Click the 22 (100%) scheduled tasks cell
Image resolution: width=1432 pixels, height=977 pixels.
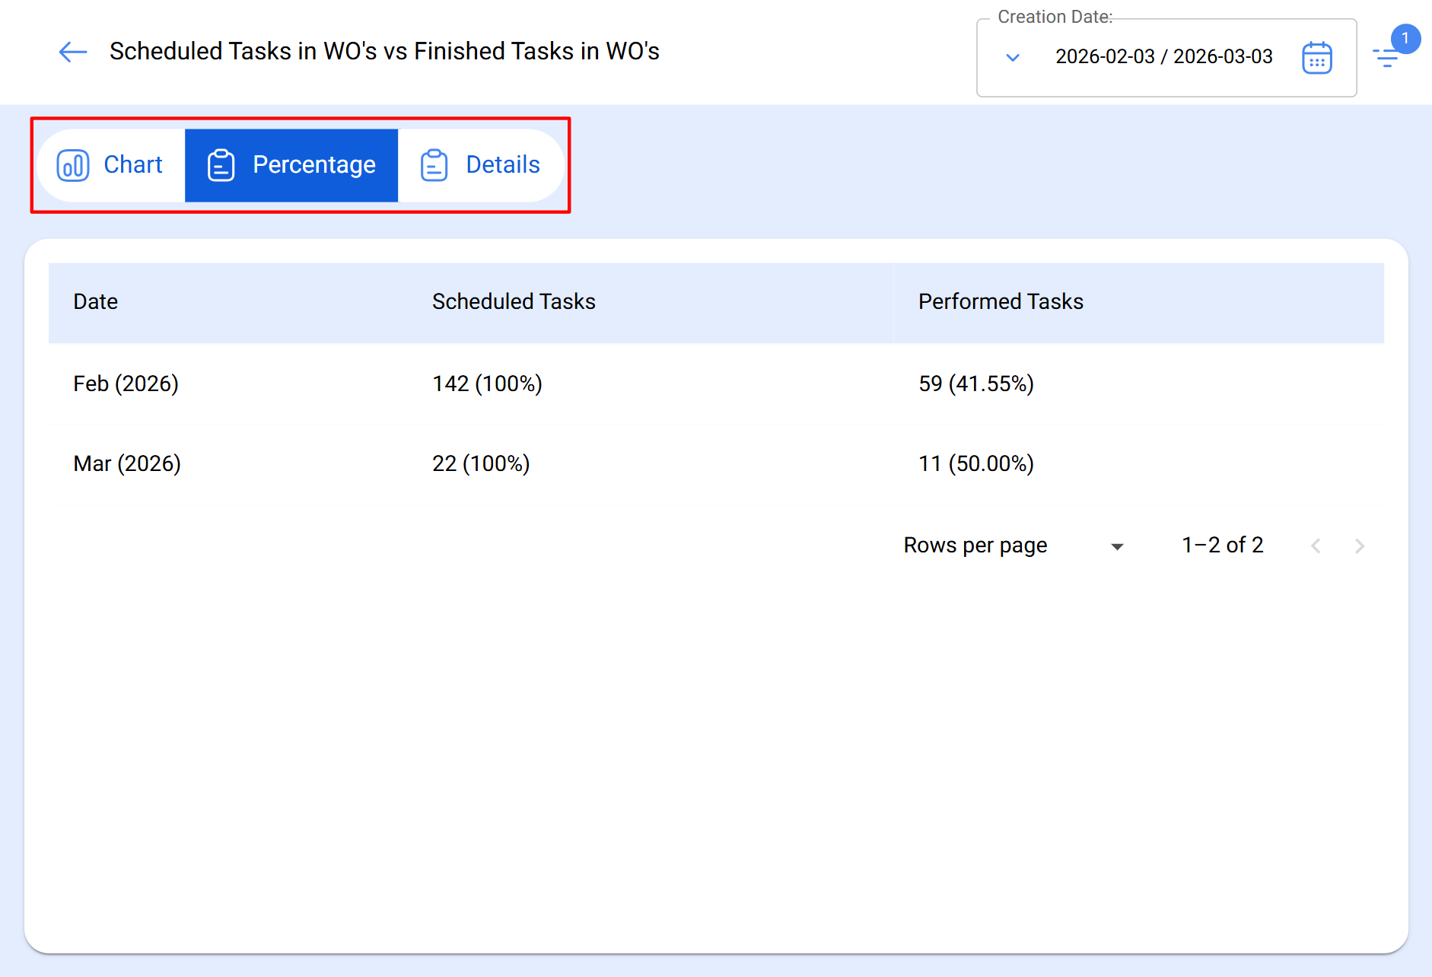[x=481, y=464]
